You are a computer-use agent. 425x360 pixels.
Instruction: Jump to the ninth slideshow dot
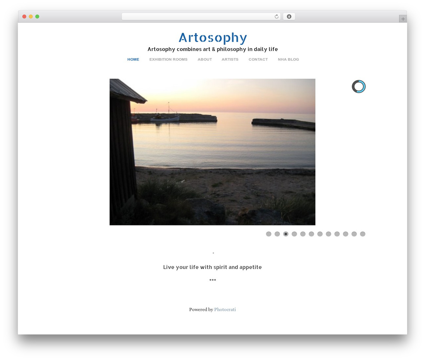(337, 234)
